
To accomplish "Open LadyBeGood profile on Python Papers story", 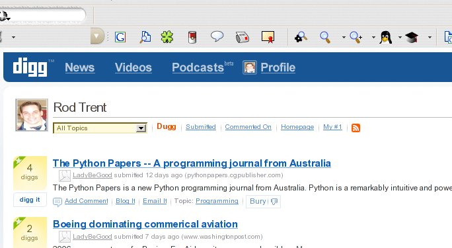I will pos(93,175).
